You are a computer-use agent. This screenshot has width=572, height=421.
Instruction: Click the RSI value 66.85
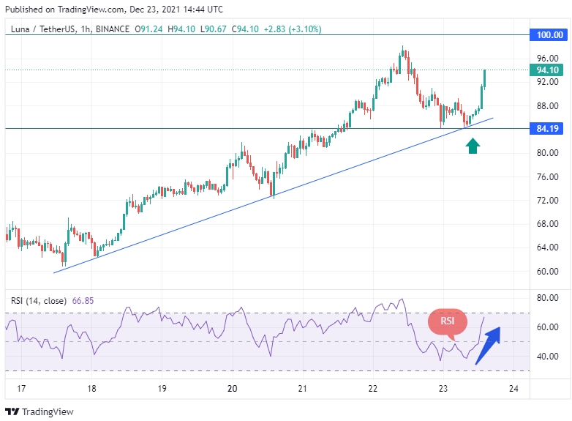[83, 301]
